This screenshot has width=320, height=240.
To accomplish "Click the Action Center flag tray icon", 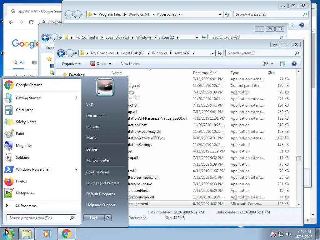I will pos(273,234).
